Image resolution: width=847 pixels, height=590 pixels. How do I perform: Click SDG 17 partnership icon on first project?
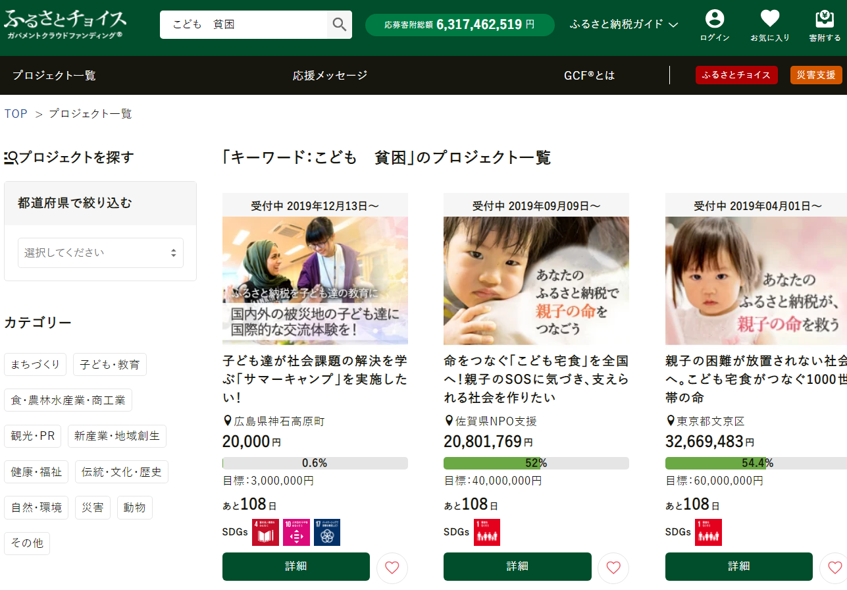[x=327, y=532]
